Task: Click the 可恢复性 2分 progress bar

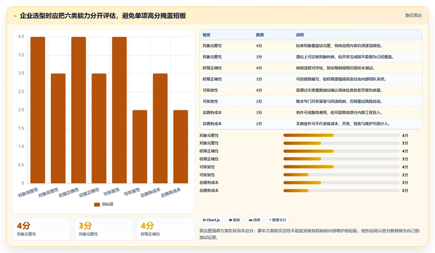Action: point(341,175)
